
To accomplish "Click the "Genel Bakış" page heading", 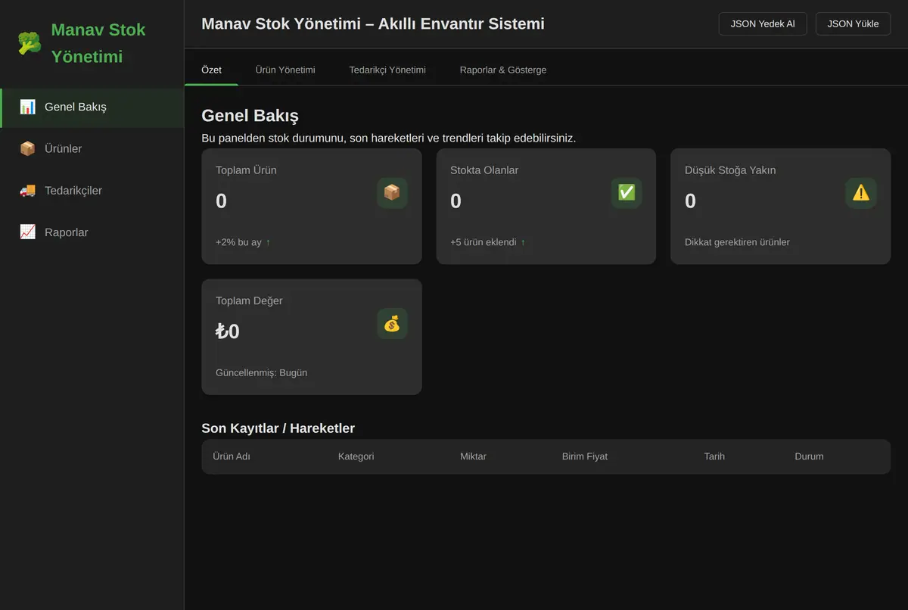I will [x=250, y=116].
